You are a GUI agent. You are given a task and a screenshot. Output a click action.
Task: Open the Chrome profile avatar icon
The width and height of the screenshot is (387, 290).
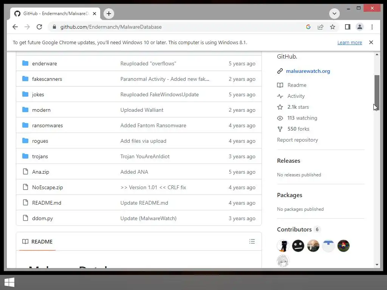(360, 27)
